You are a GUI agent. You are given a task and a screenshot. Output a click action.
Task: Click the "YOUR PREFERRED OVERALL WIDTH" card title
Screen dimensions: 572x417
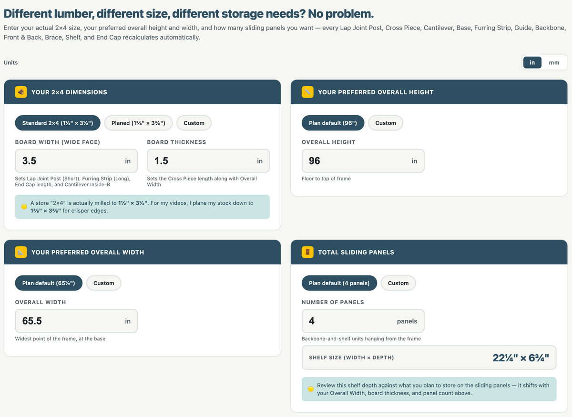[x=88, y=252]
